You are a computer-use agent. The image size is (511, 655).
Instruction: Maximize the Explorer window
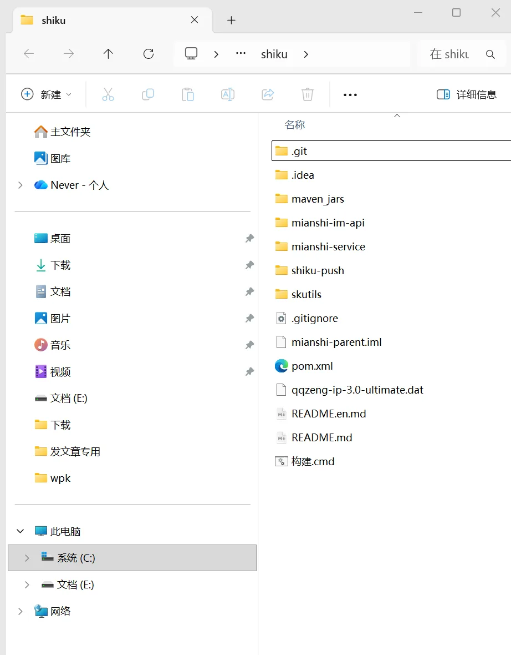(x=456, y=13)
